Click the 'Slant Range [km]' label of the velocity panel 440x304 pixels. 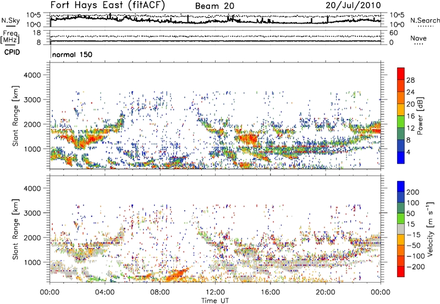click(x=15, y=229)
